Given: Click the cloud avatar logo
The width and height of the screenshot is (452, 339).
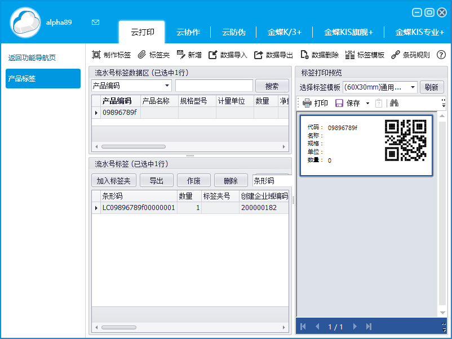Looking at the screenshot, I should (x=25, y=23).
